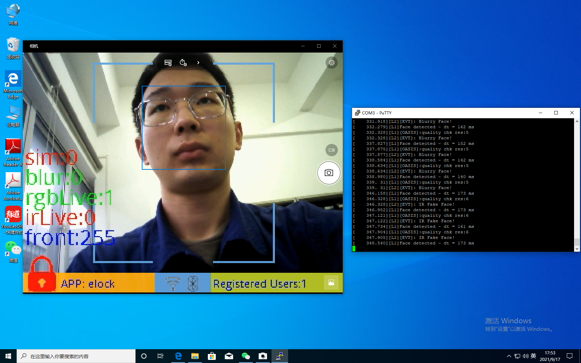Open PuTTY window system menu icon
The width and height of the screenshot is (581, 363).
[357, 113]
